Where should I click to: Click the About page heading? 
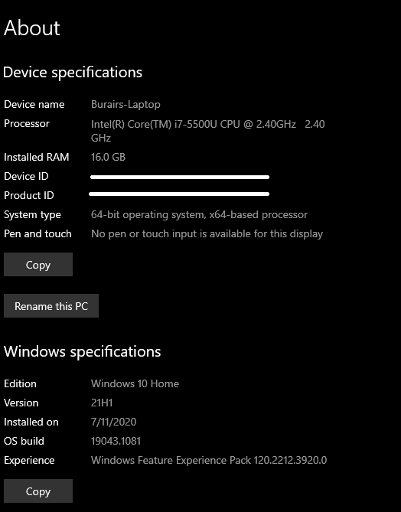click(31, 28)
